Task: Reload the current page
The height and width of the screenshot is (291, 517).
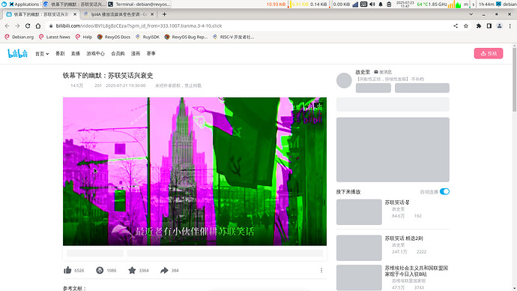Action: (x=28, y=25)
